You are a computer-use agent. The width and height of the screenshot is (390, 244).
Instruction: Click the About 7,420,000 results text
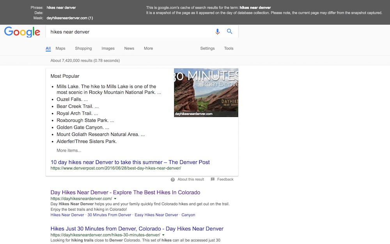[x=85, y=61]
